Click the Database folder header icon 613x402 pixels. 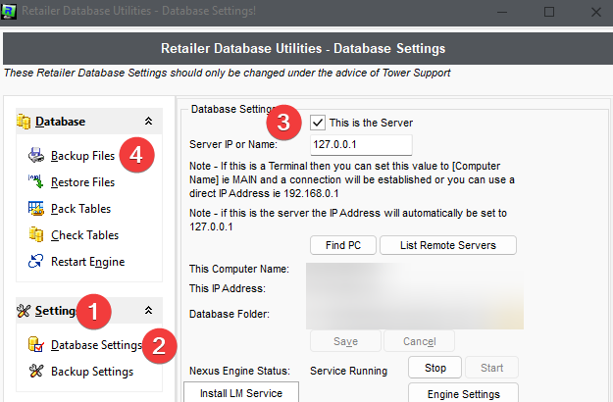point(25,122)
